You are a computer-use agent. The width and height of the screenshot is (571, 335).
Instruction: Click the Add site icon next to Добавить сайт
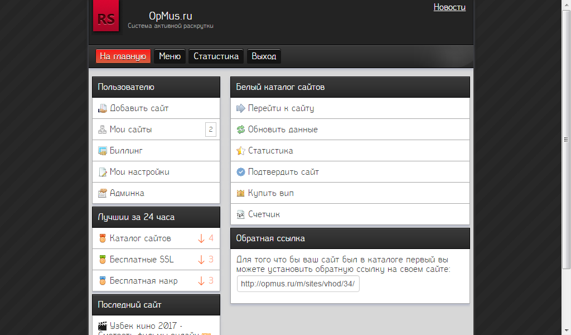click(x=102, y=108)
